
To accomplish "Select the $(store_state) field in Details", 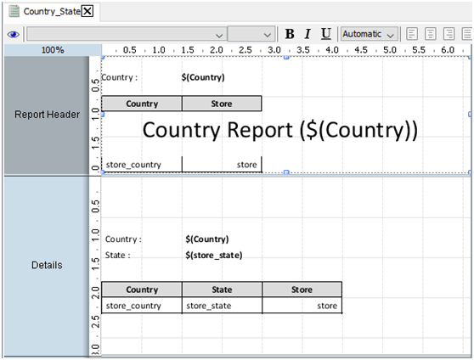I will 214,256.
